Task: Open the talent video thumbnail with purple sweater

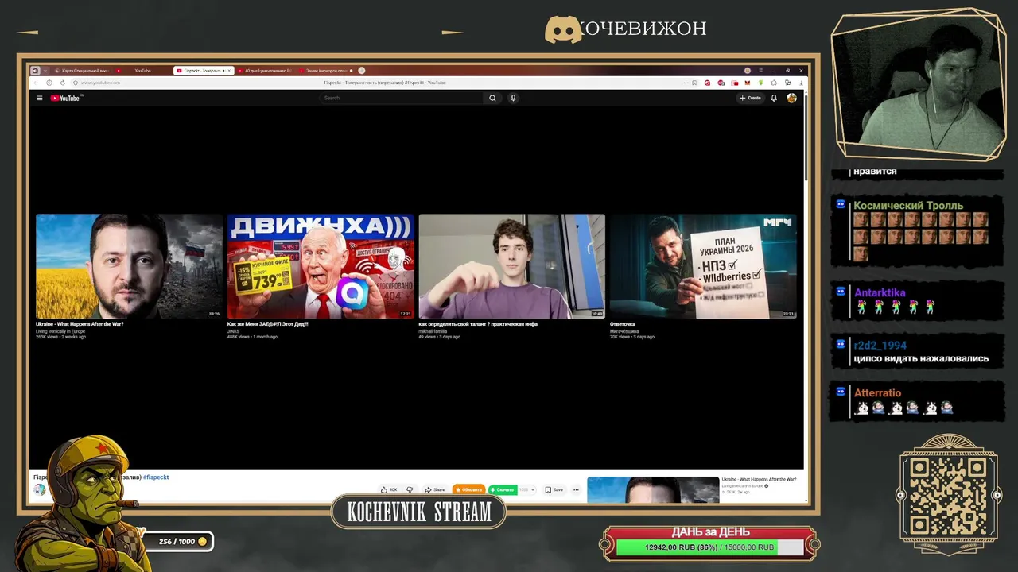Action: tap(512, 266)
